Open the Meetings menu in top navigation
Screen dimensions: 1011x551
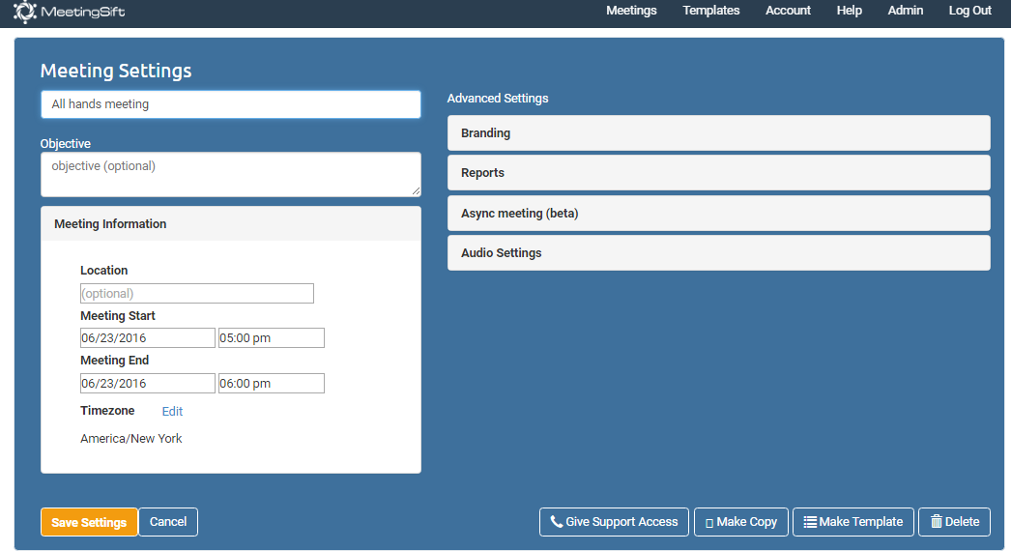pyautogui.click(x=631, y=11)
